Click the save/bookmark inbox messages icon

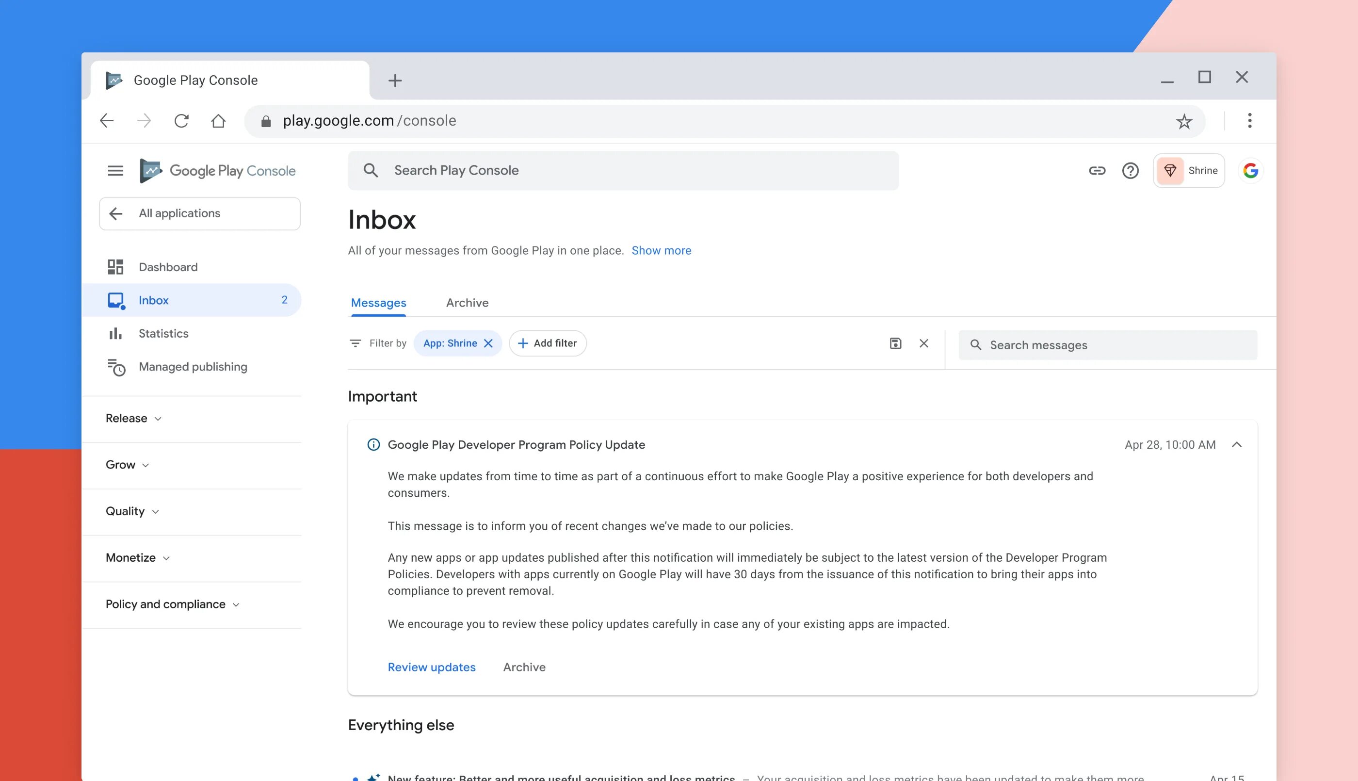[x=895, y=343]
